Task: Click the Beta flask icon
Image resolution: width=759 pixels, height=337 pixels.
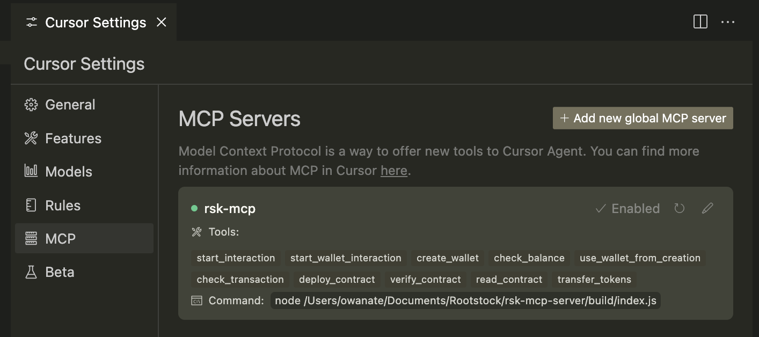Action: pos(31,272)
